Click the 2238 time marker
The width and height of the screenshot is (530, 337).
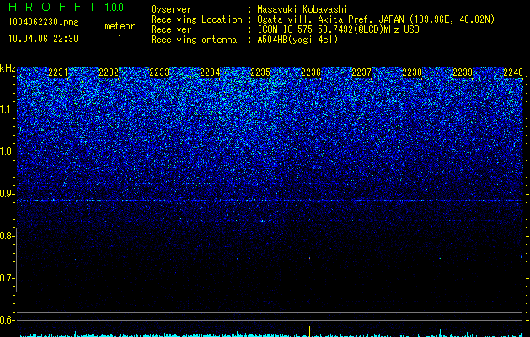412,72
